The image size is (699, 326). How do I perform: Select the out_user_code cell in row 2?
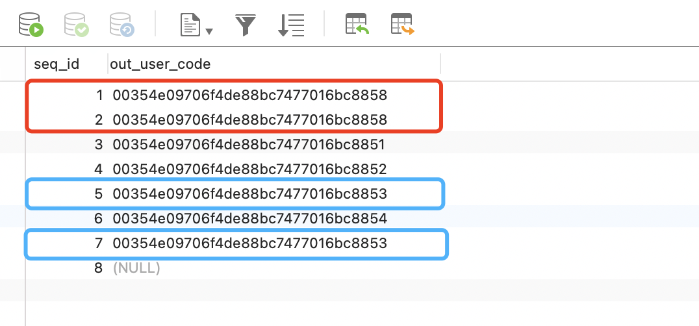tap(249, 120)
